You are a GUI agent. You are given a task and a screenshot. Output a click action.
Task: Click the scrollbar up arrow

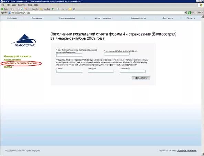click(x=203, y=17)
